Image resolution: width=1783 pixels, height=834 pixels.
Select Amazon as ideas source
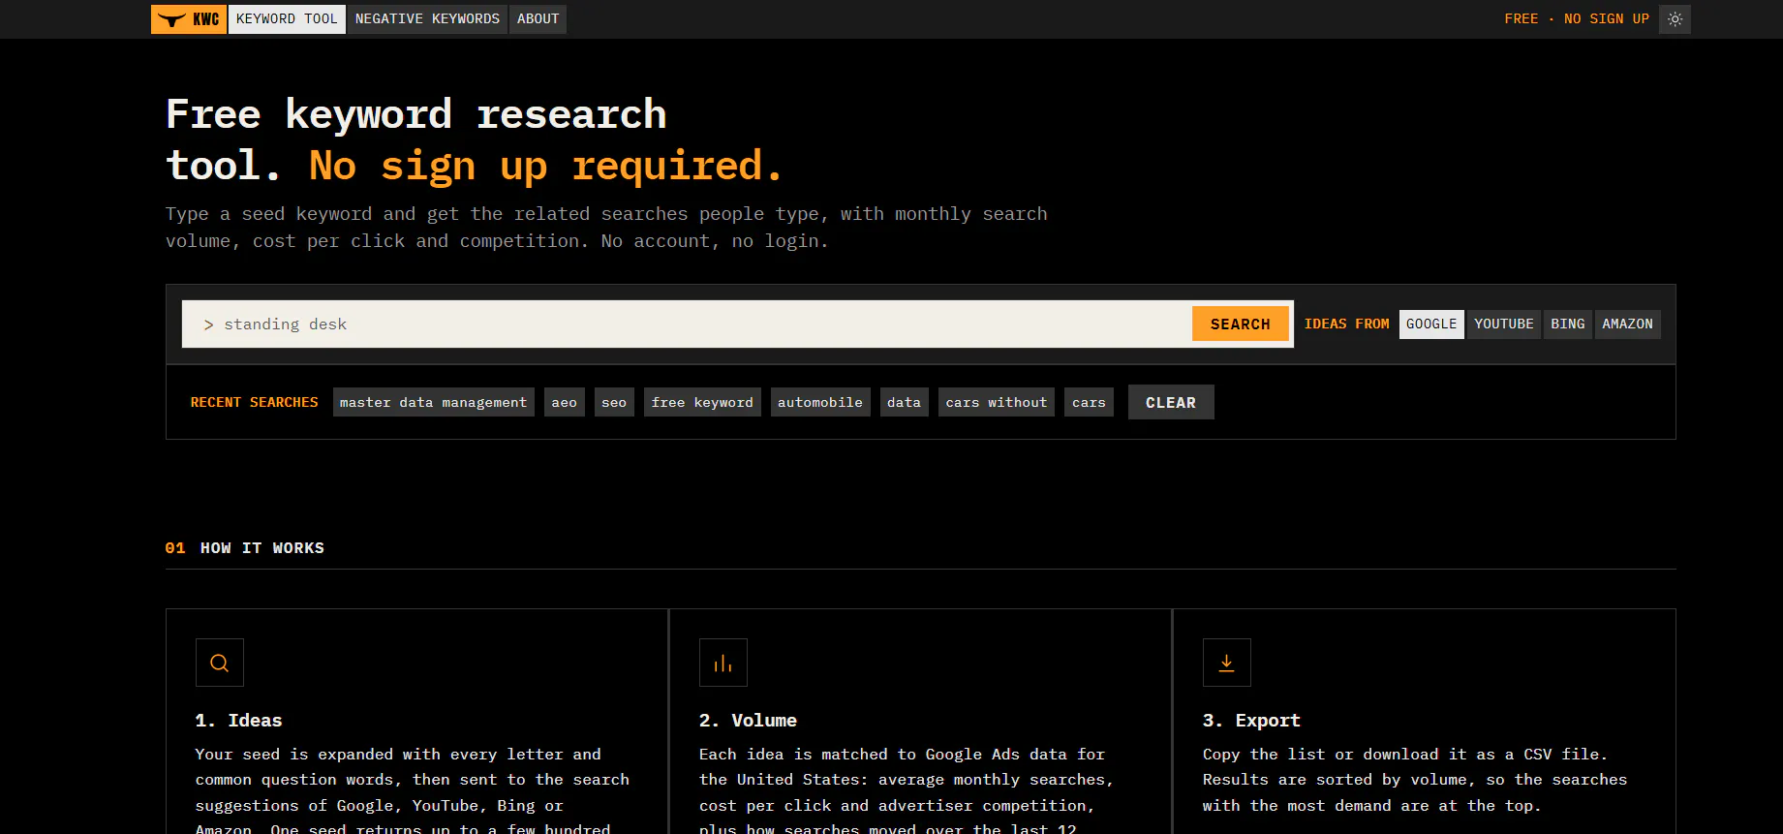pyautogui.click(x=1627, y=324)
